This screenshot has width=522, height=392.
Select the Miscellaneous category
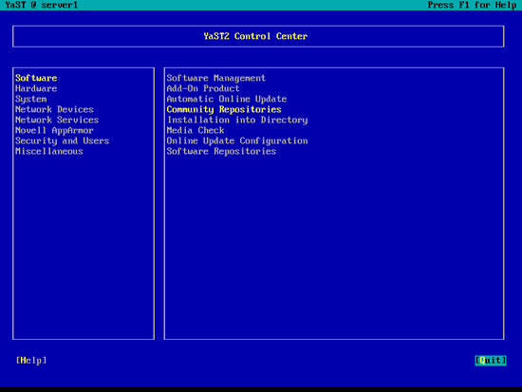coord(49,152)
